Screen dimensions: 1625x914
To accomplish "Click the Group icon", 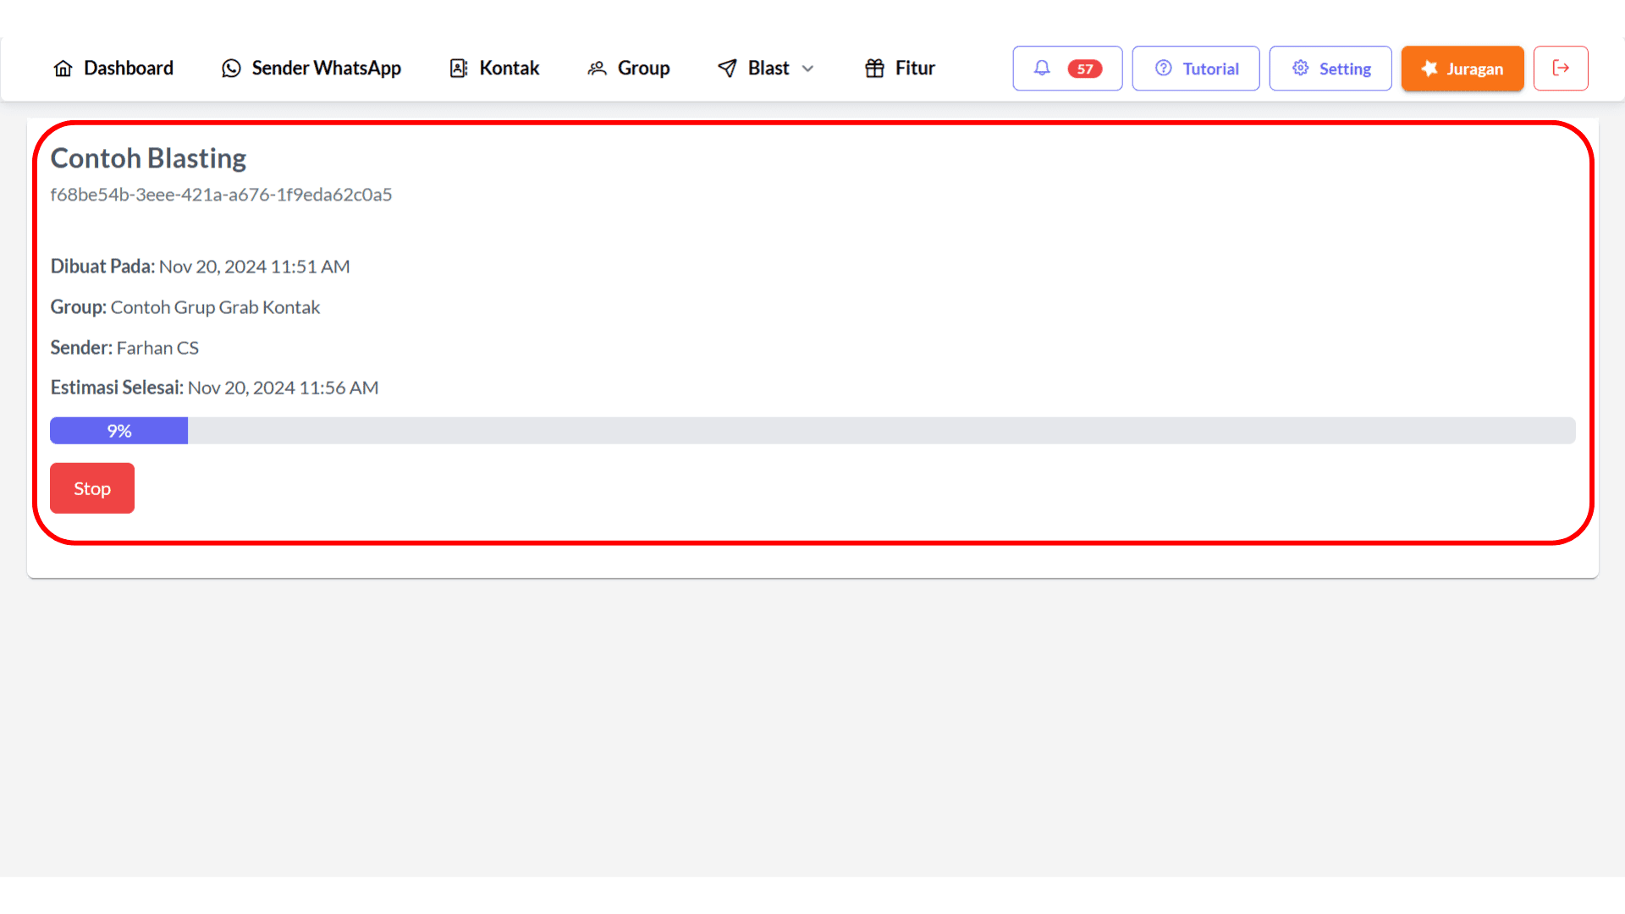I will point(598,68).
